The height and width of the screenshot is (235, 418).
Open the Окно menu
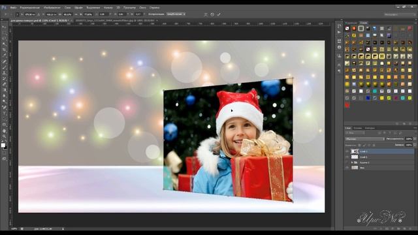pos(142,8)
